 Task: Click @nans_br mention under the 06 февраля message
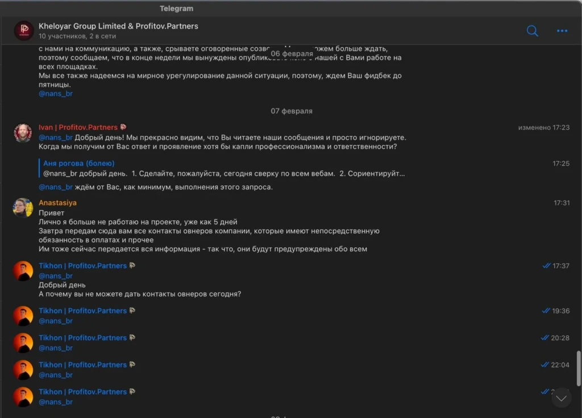56,94
